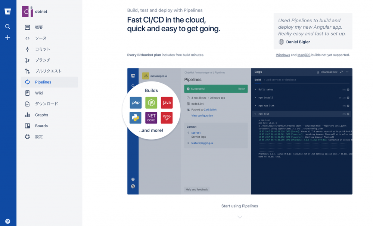Screen dimensions: 373x226
Task: Click the Boards icon
Action: point(27,126)
